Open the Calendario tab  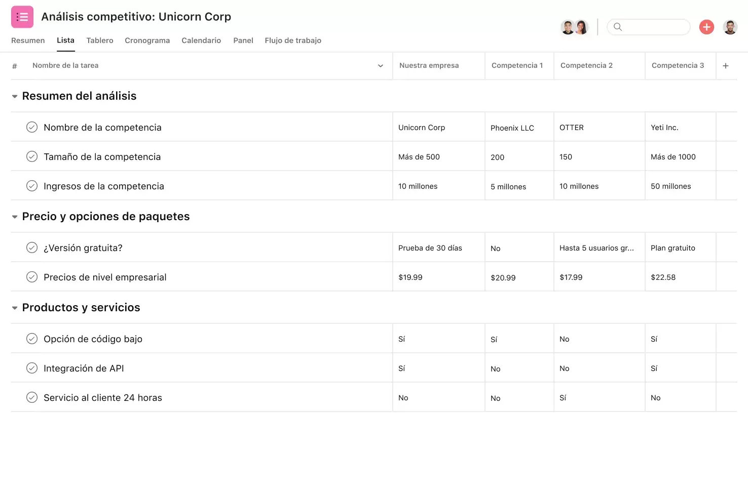(201, 40)
